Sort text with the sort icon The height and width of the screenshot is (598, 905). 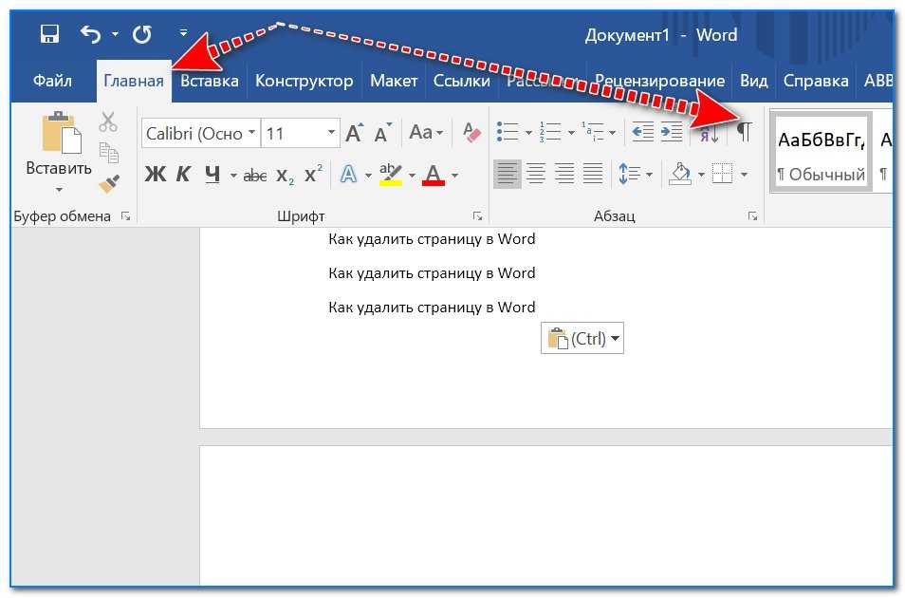[x=710, y=135]
